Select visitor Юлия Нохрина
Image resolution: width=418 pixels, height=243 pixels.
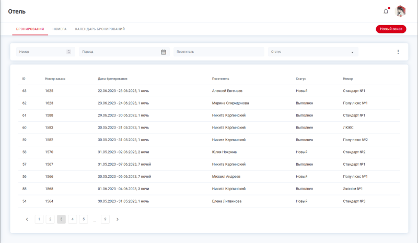click(x=224, y=152)
